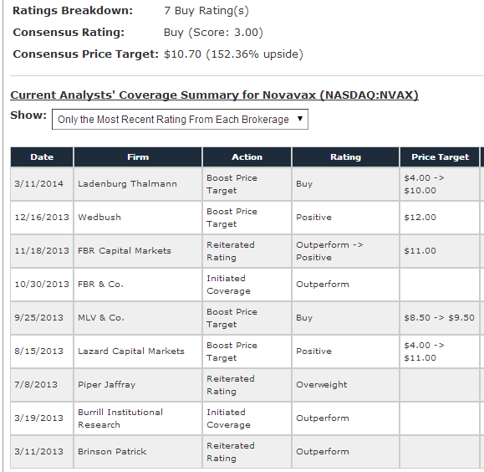Screen dimensions: 484x472
Task: Click the dropdown arrow beside Each Brokerage
Action: pos(300,119)
